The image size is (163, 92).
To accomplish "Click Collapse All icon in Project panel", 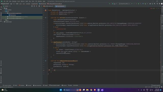I will pyautogui.click(x=36, y=6).
